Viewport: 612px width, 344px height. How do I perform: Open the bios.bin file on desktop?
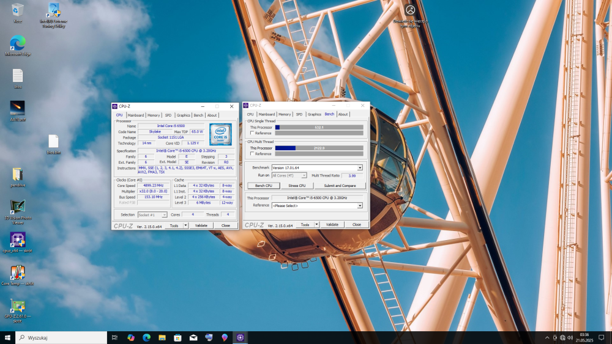point(53,142)
